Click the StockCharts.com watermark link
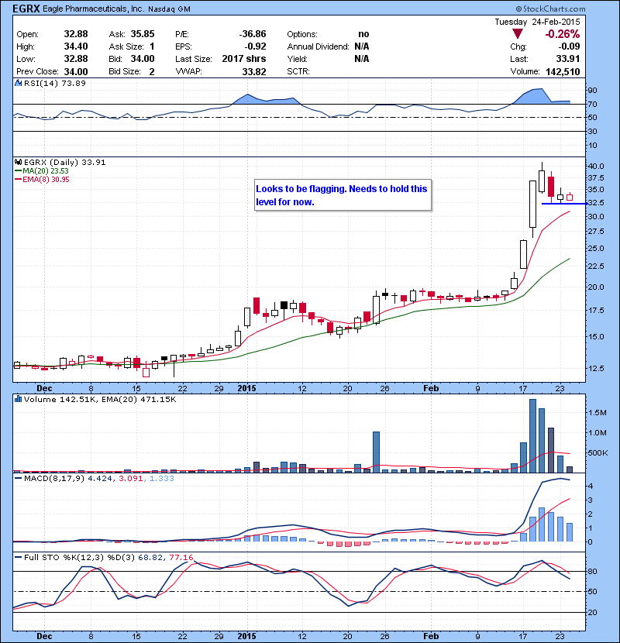The height and width of the screenshot is (643, 620). pos(550,9)
